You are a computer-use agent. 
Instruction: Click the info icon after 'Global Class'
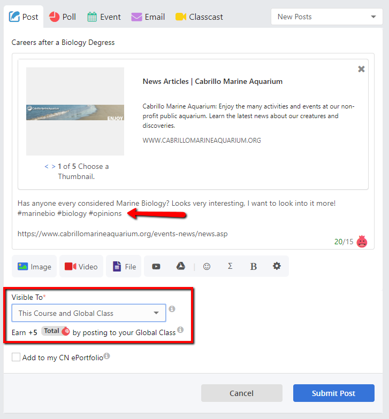point(181,329)
